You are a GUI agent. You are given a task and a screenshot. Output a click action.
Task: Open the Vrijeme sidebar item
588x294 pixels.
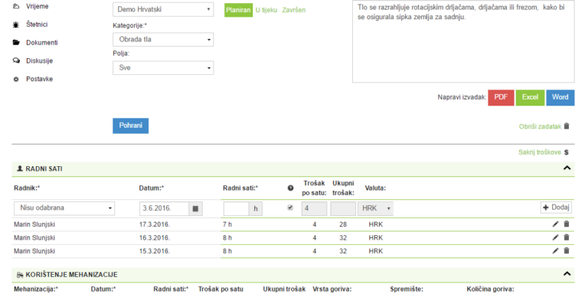[x=37, y=6]
